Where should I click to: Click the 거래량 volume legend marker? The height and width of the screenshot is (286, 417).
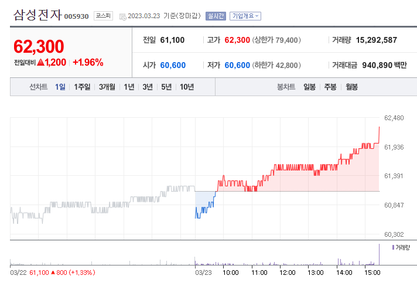pyautogui.click(x=393, y=247)
